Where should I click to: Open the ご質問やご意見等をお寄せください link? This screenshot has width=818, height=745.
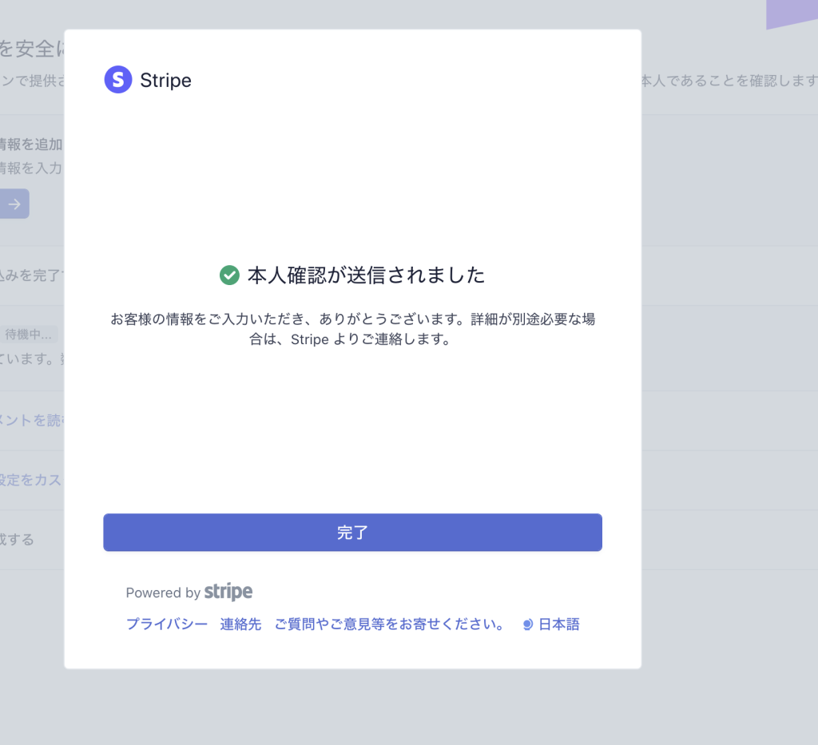coord(389,624)
